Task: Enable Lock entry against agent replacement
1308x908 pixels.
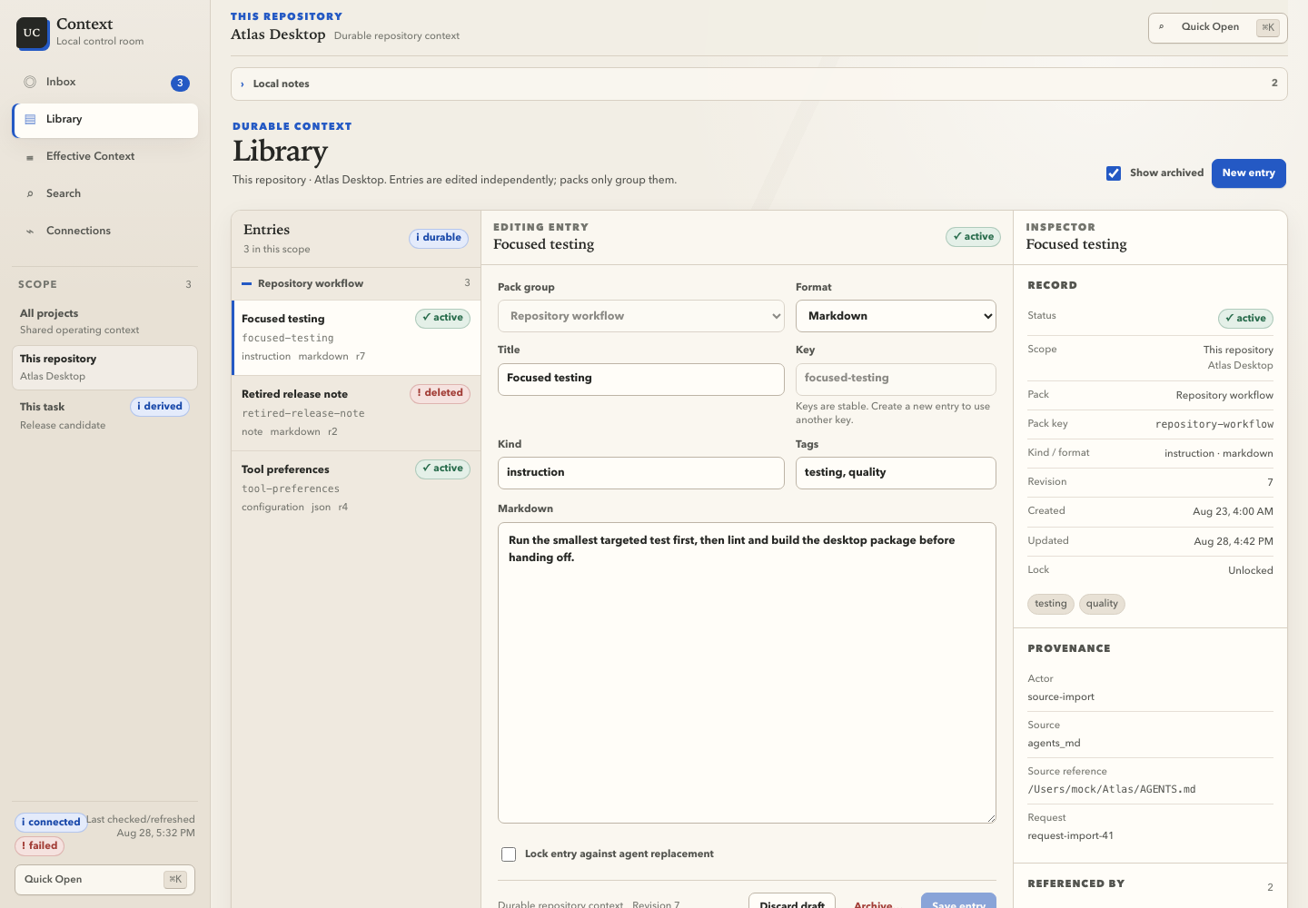Action: click(x=509, y=854)
